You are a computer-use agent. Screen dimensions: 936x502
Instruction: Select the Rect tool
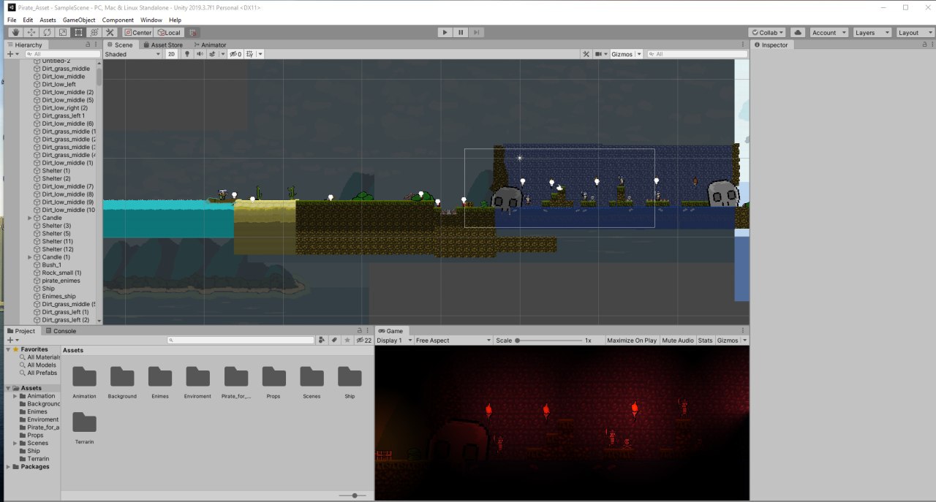click(78, 32)
